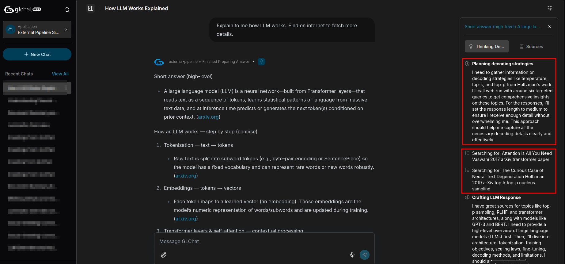Attach a file with paperclip icon
The width and height of the screenshot is (565, 264).
coord(164,255)
